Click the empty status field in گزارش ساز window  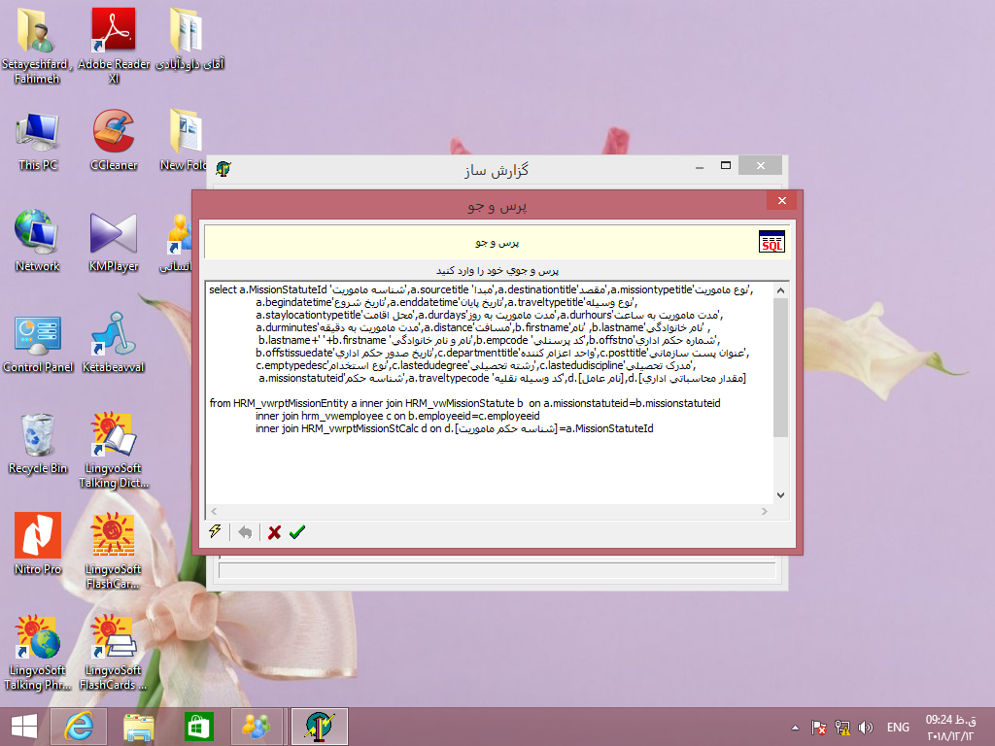497,569
